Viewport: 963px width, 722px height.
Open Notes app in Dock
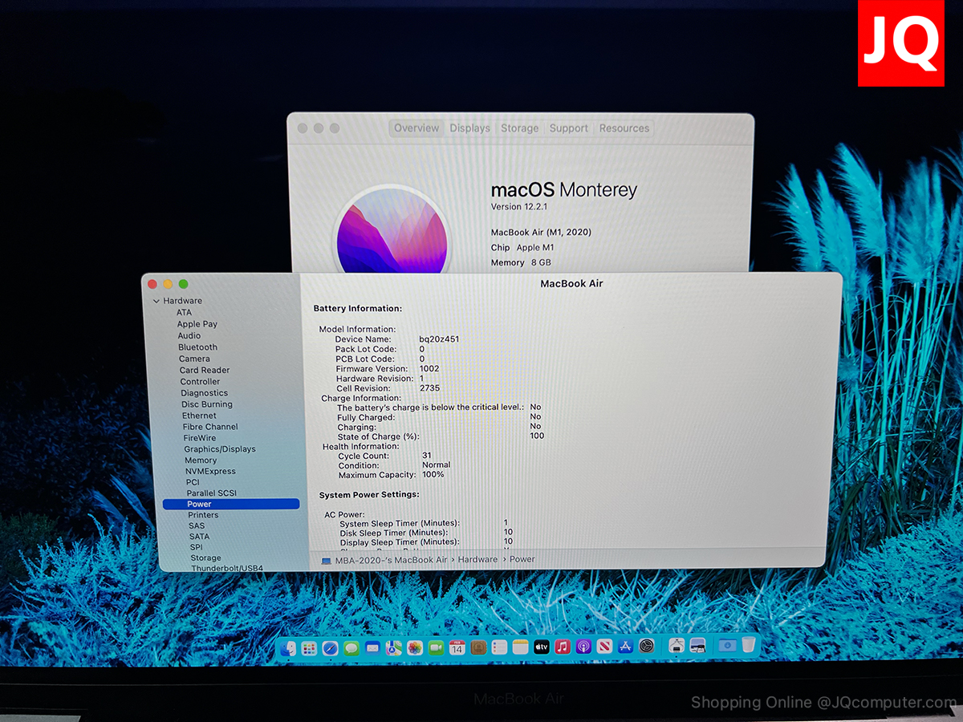[x=520, y=647]
